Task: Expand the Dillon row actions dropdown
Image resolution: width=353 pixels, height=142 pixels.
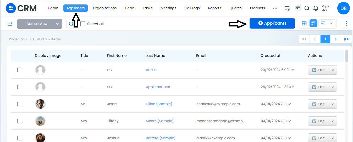Action: pos(333,104)
